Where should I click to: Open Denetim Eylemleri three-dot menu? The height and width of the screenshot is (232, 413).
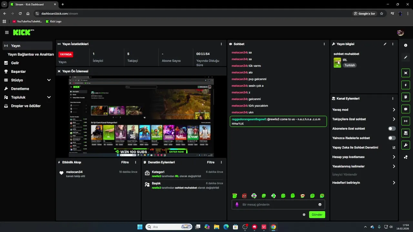click(221, 162)
